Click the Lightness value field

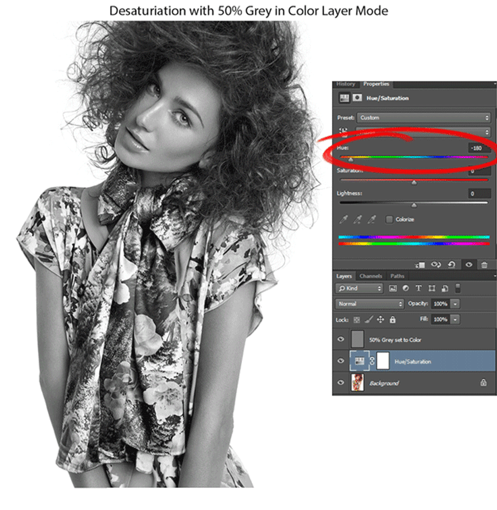coord(479,193)
